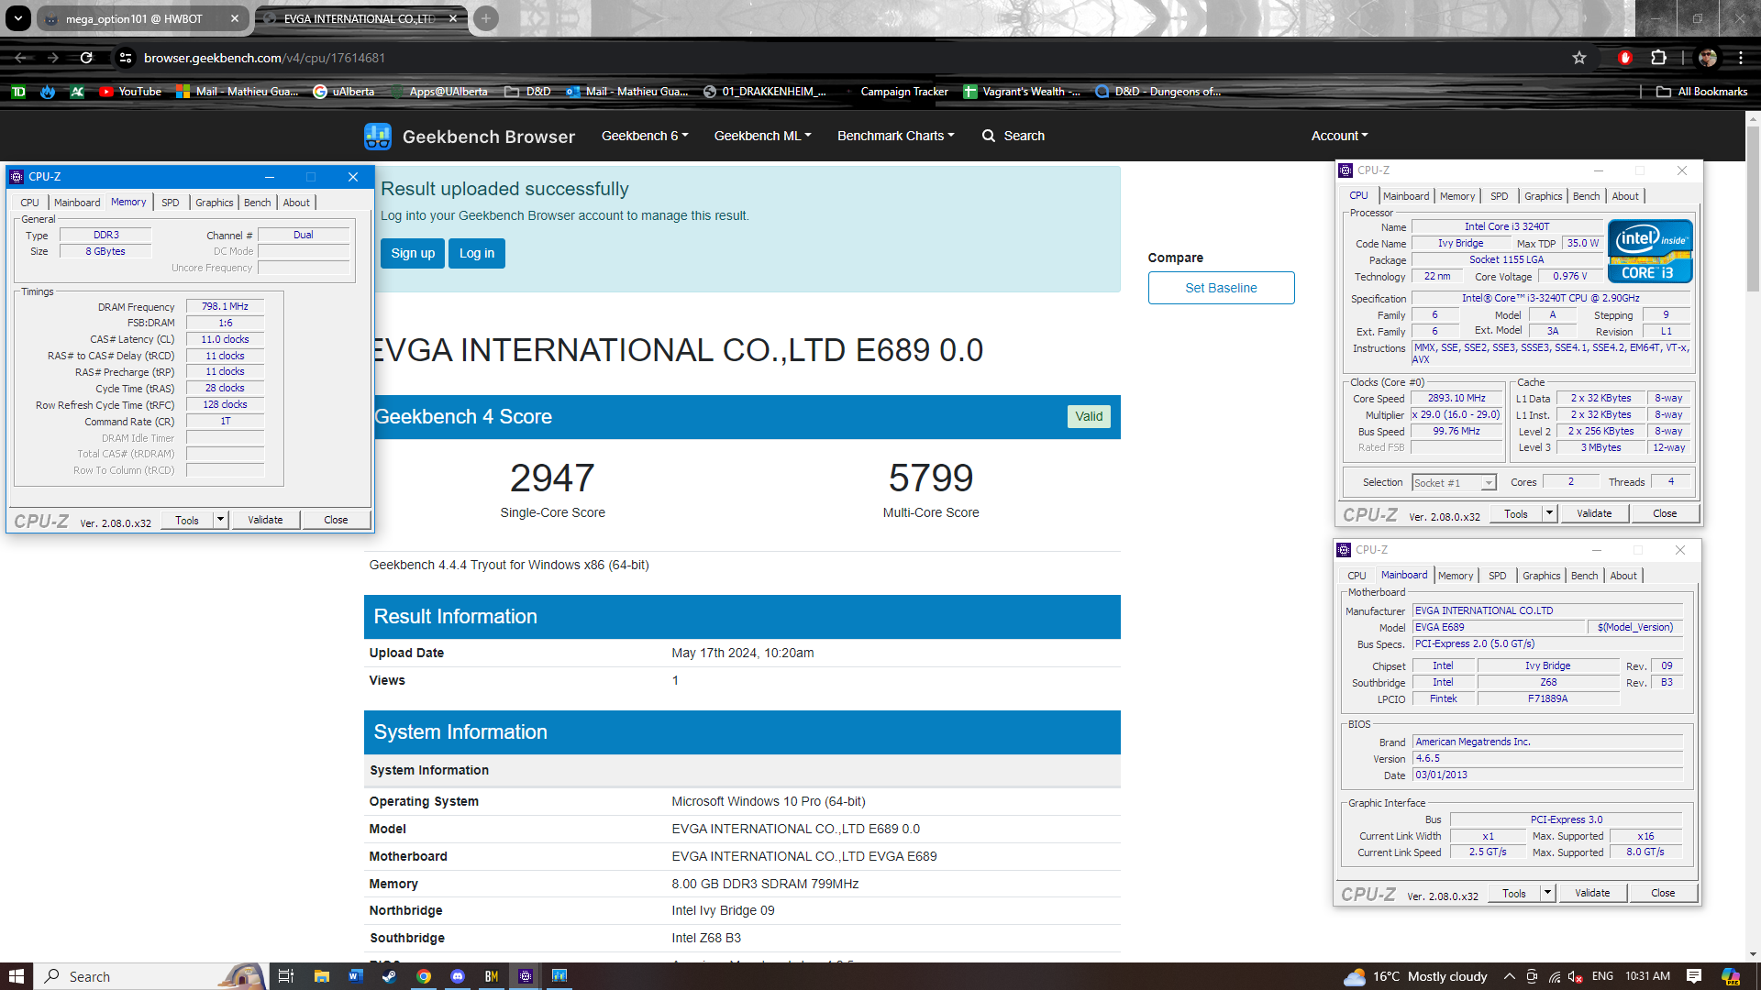Viewport: 1761px width, 990px height.
Task: Open the Chrome three-dot menu
Action: [1740, 58]
